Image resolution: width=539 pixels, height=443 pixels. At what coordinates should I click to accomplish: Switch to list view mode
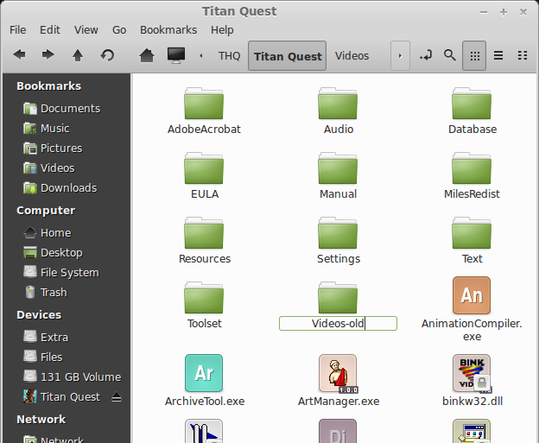[498, 55]
